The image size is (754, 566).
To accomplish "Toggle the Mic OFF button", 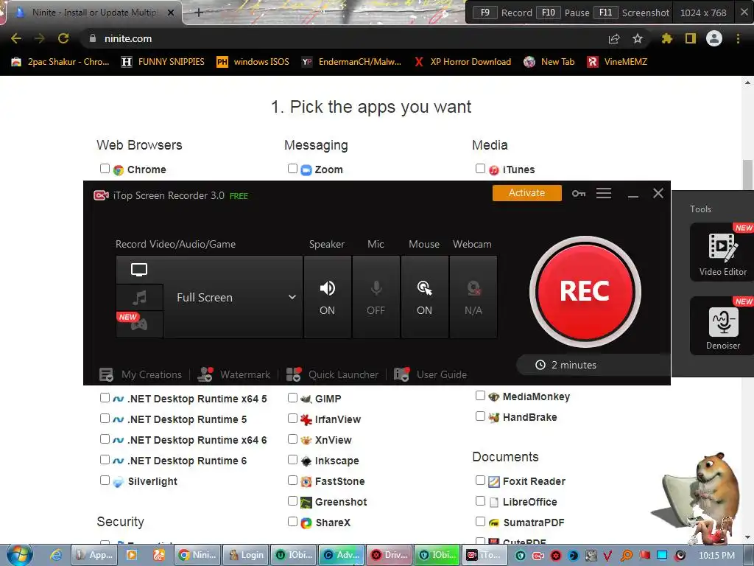I will pyautogui.click(x=376, y=297).
